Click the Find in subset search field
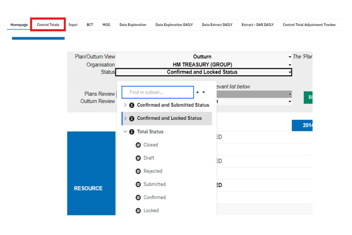 pyautogui.click(x=157, y=92)
